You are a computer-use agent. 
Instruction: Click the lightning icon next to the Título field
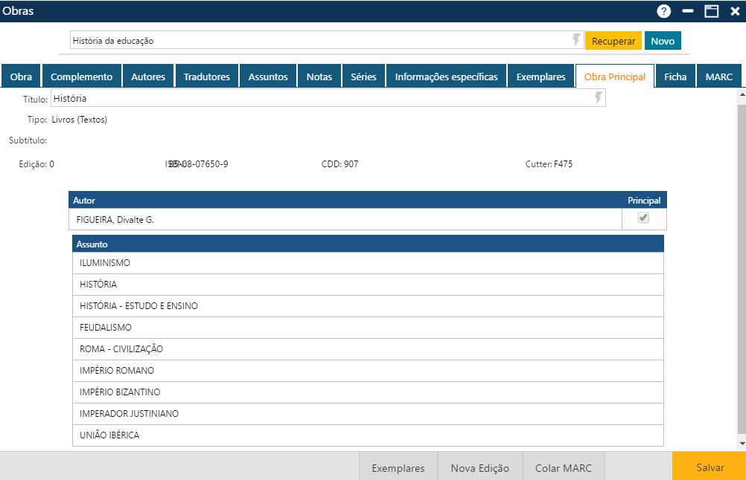tap(596, 97)
